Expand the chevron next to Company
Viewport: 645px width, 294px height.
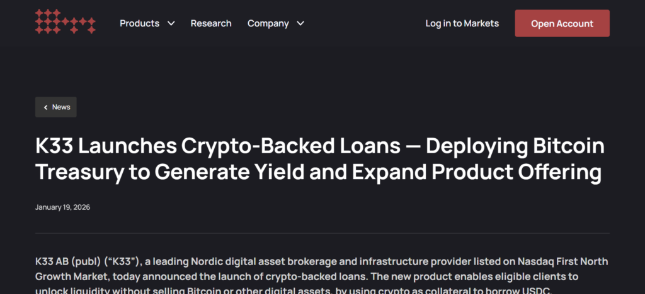[300, 24]
